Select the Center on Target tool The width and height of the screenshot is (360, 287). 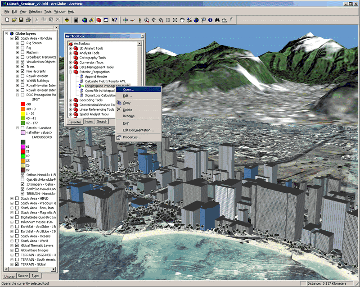pyautogui.click(x=153, y=20)
